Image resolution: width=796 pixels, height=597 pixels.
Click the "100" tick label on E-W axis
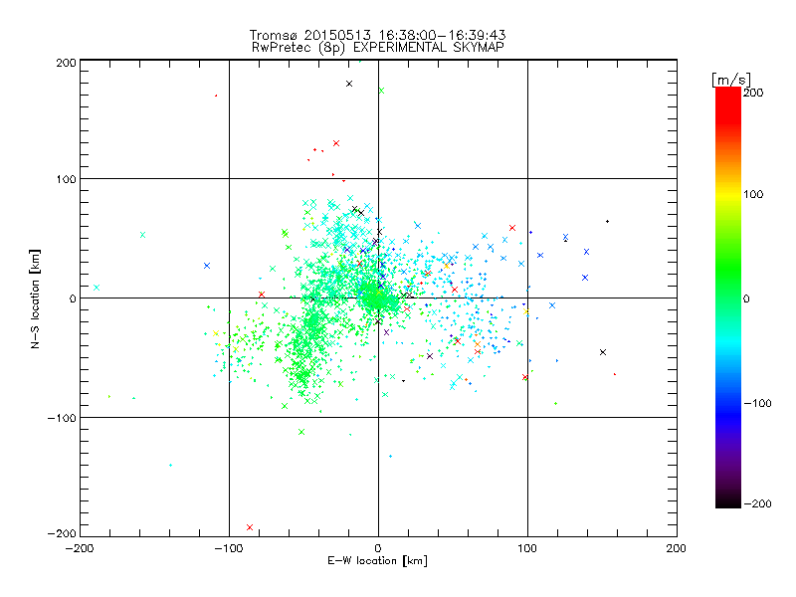point(527,548)
